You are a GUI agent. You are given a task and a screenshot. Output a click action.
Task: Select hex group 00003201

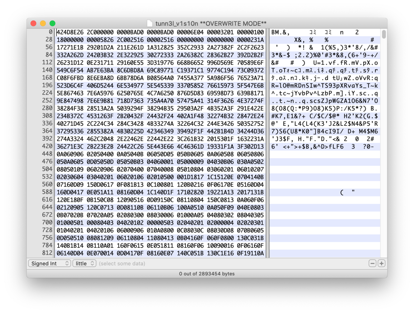click(220, 32)
